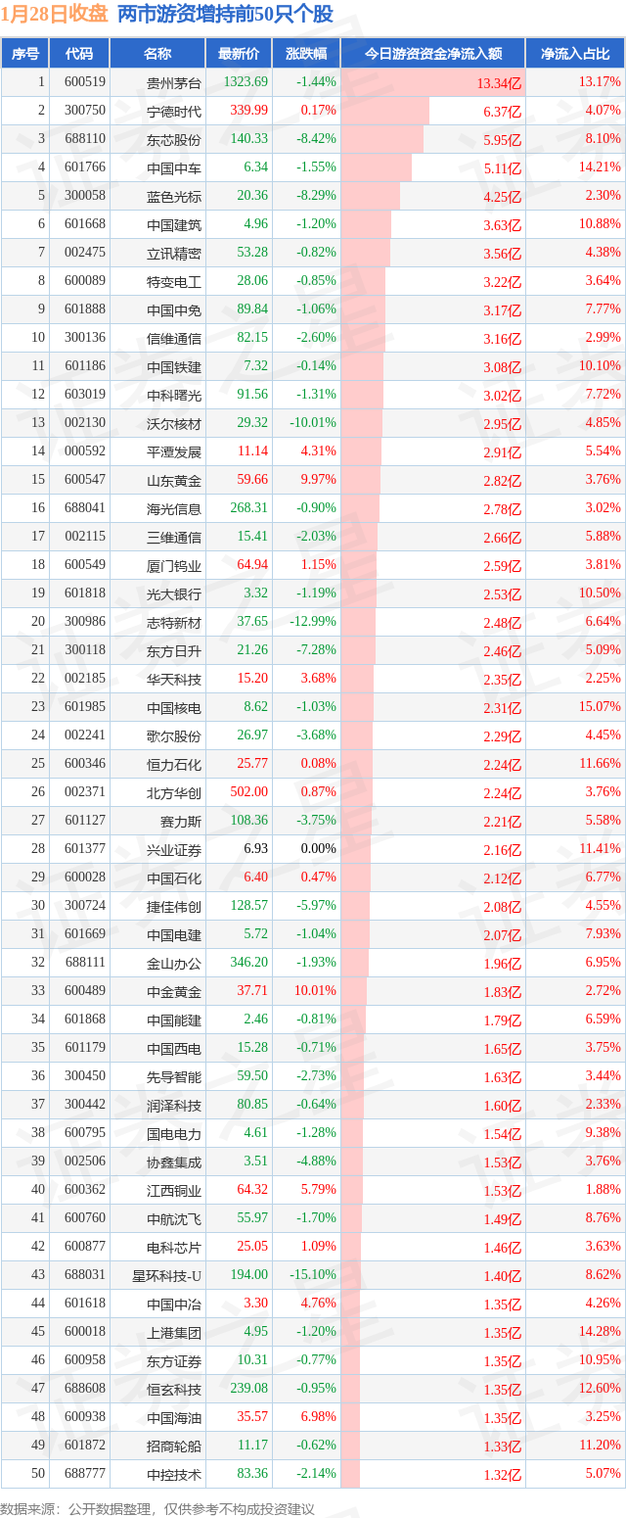Click the stock name 蓝色光标
This screenshot has width=626, height=1518.
click(x=174, y=197)
